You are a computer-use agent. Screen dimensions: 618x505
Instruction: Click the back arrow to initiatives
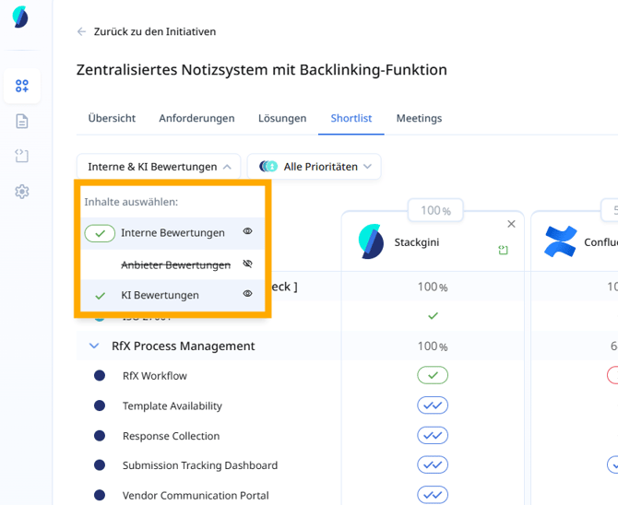click(x=81, y=31)
